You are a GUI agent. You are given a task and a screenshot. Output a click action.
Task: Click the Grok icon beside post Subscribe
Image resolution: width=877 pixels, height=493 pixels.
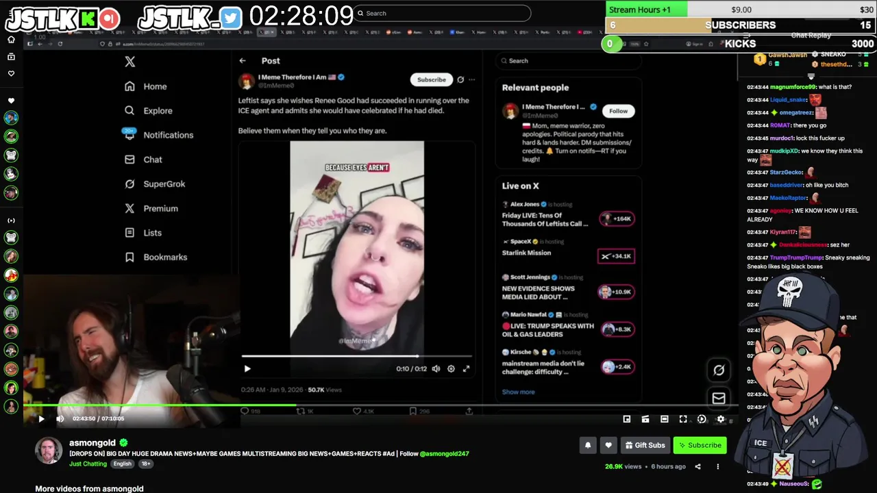point(460,79)
